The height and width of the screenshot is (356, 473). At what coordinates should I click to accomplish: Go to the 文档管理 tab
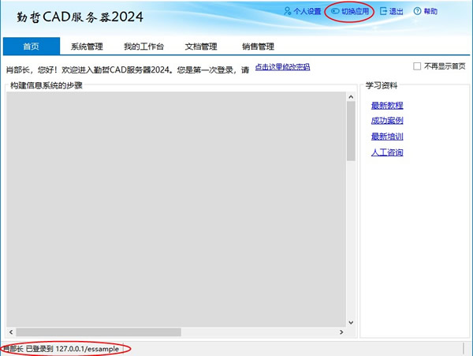(200, 47)
